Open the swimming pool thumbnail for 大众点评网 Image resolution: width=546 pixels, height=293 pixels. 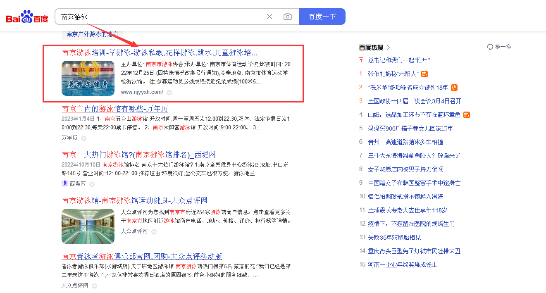[x=88, y=226]
